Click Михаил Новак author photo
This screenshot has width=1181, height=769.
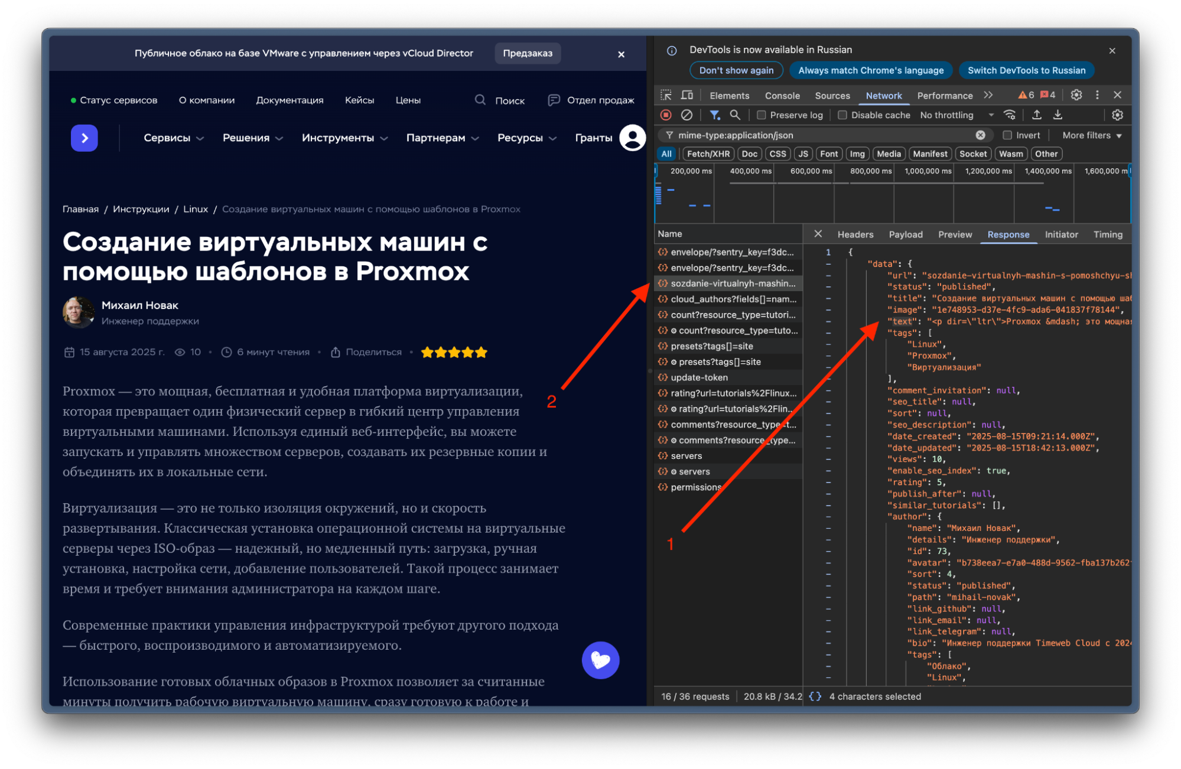tap(79, 312)
